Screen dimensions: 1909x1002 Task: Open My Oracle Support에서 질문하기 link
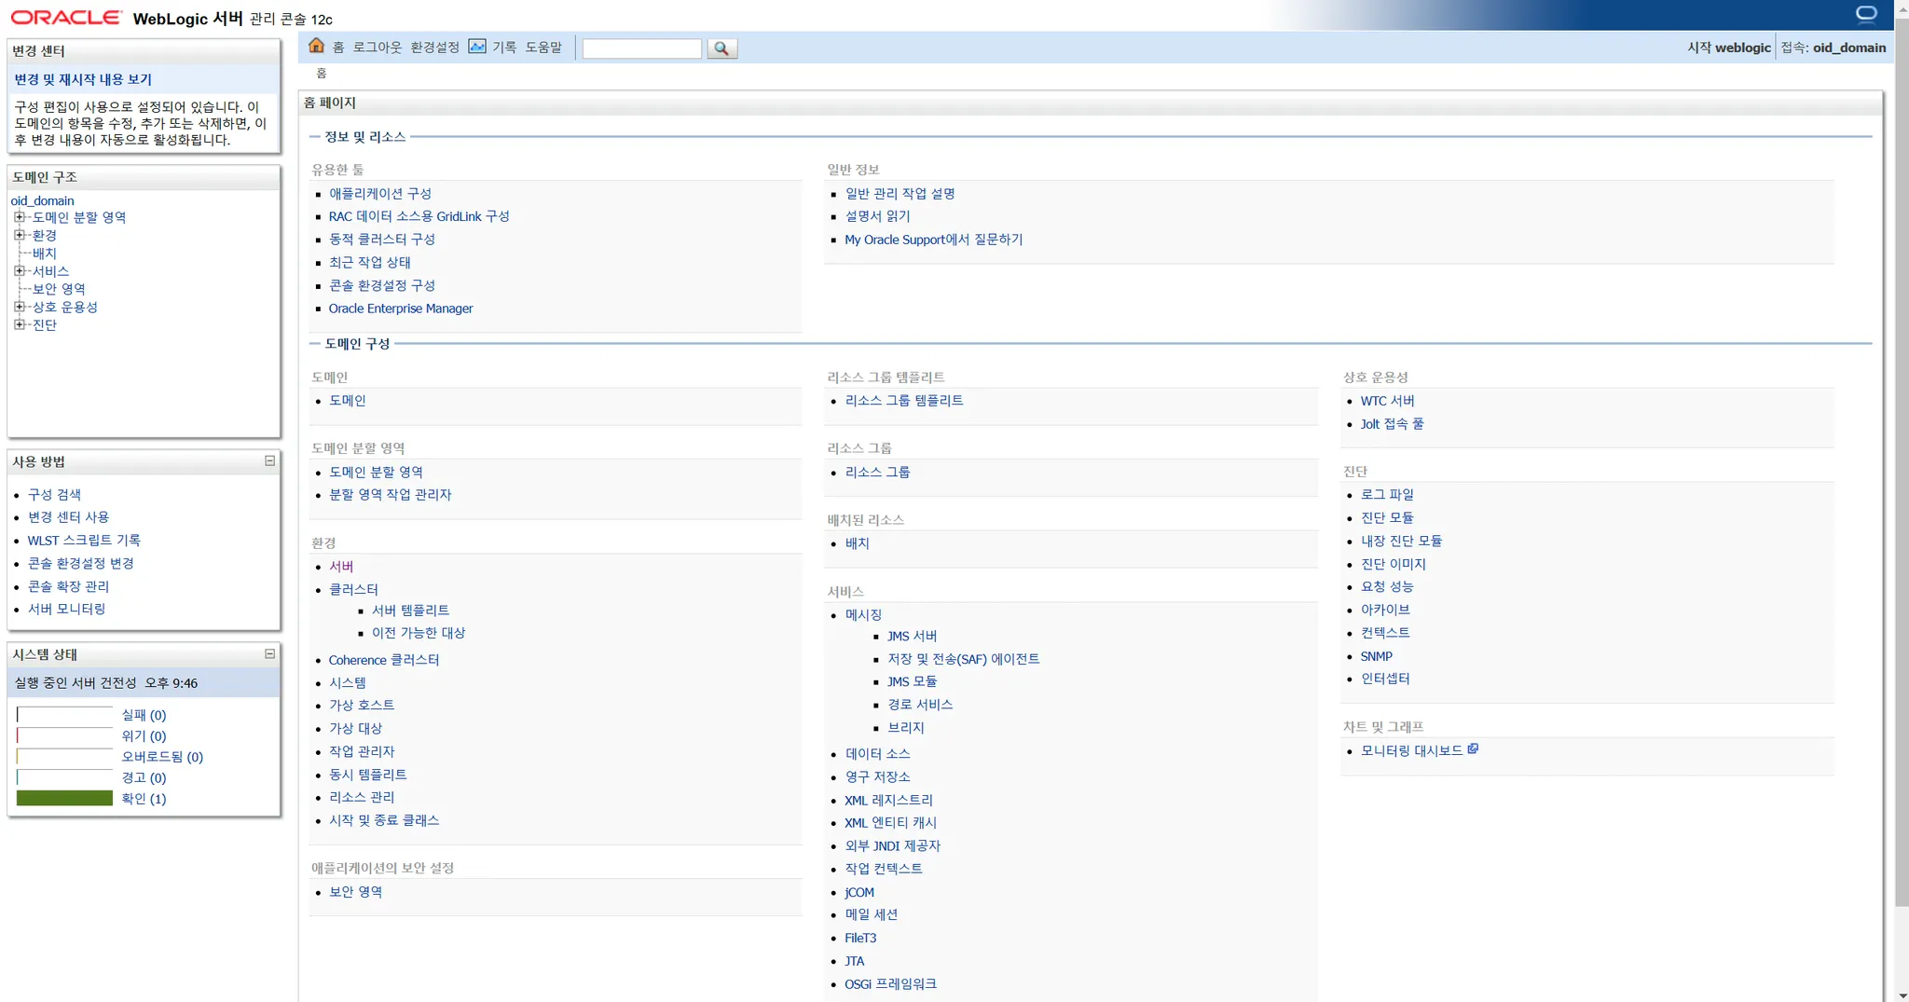(934, 240)
